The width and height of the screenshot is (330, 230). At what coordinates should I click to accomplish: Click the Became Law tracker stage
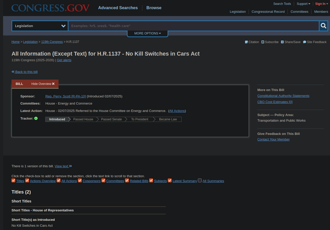pyautogui.click(x=168, y=119)
